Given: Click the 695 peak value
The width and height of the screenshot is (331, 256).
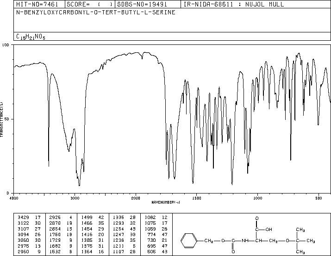Looking at the screenshot, I should [151, 246].
